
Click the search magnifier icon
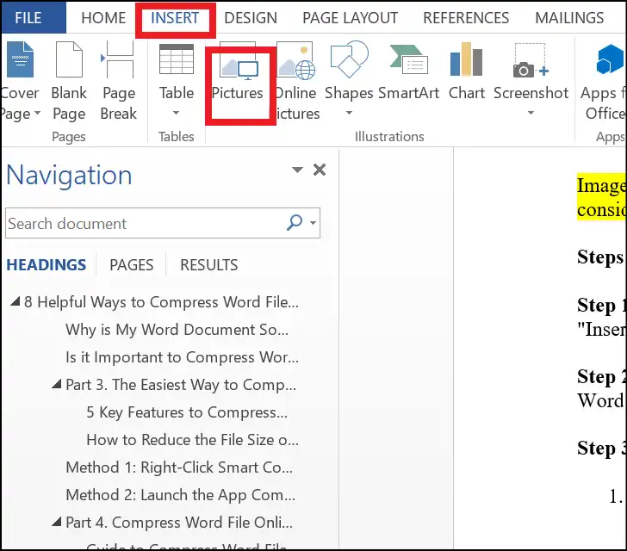coord(295,223)
